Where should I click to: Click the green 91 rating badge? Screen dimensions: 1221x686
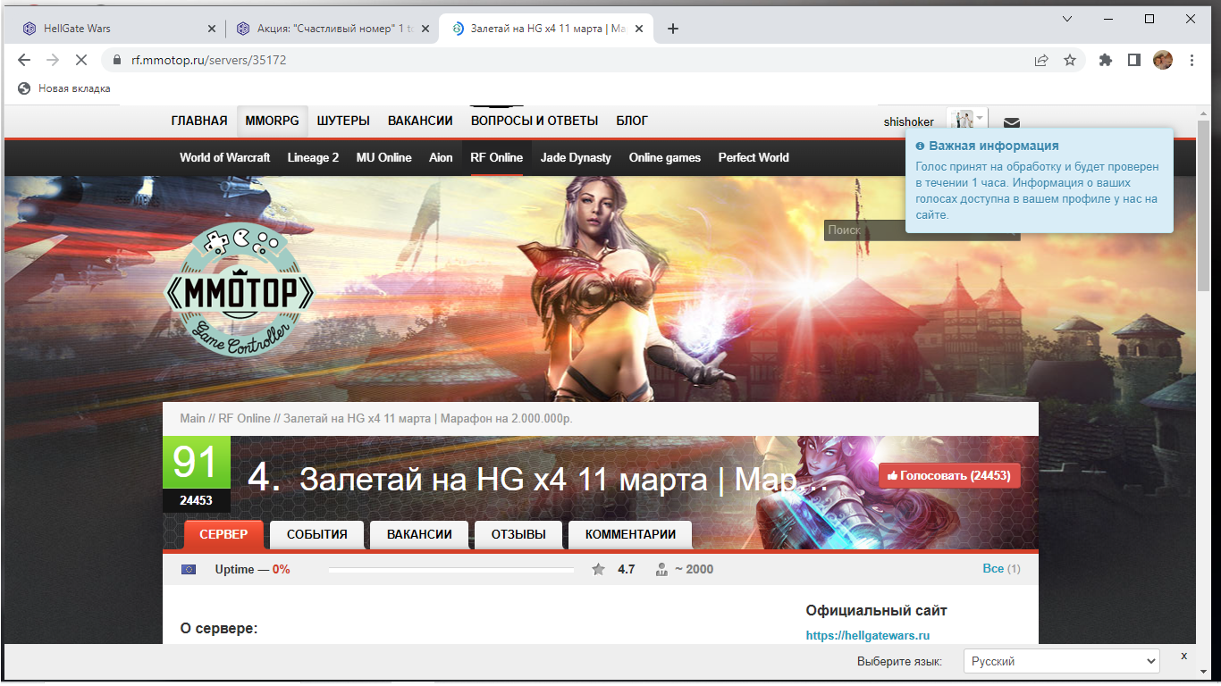coord(197,463)
